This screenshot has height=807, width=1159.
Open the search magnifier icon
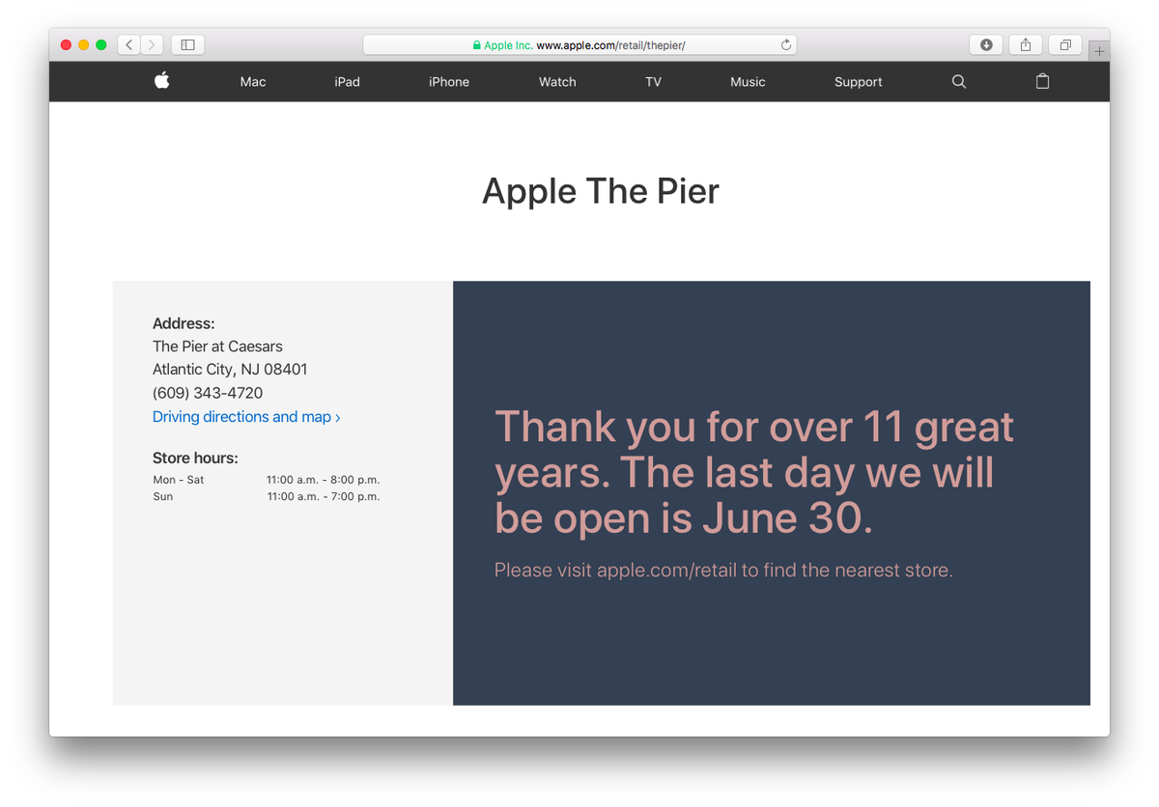pyautogui.click(x=959, y=82)
